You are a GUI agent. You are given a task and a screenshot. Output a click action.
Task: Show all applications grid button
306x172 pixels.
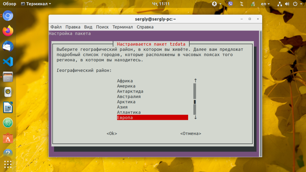(x=8, y=165)
